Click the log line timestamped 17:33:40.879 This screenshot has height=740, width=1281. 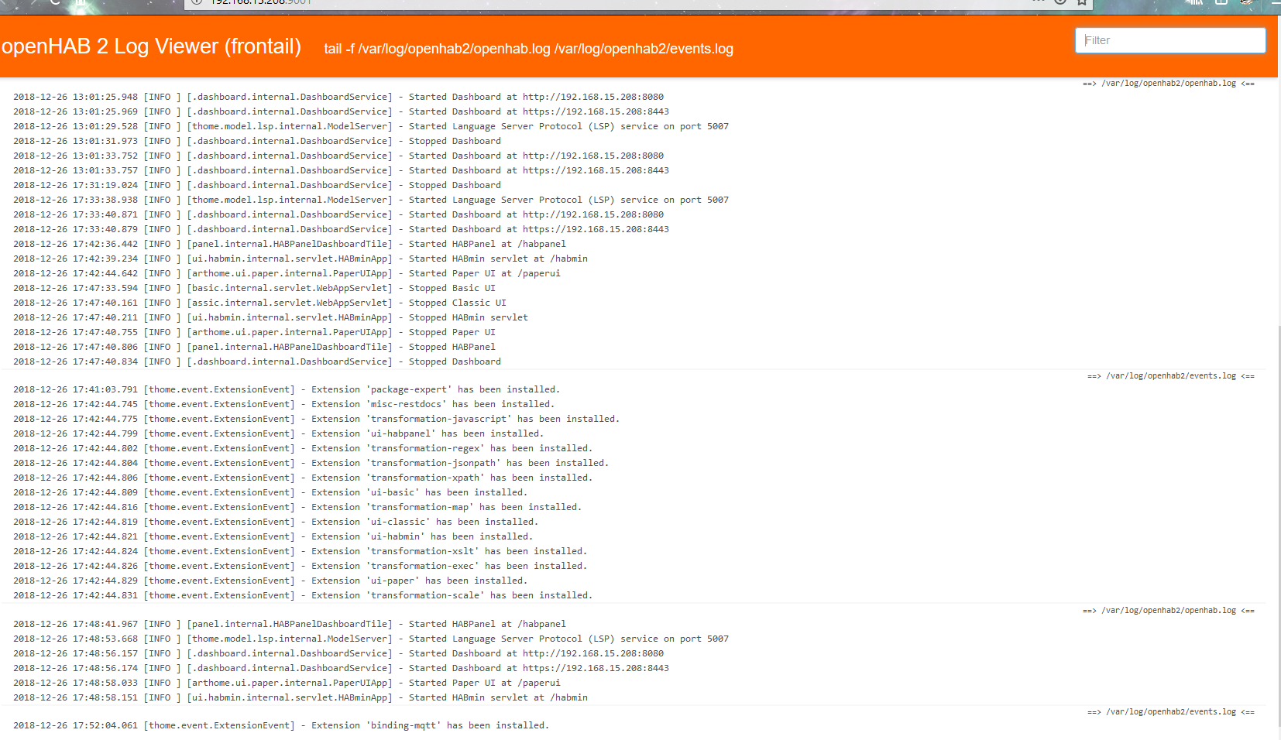click(x=341, y=229)
